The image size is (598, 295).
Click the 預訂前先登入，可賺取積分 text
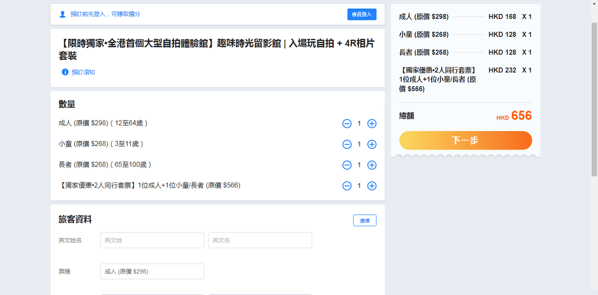[x=106, y=14]
